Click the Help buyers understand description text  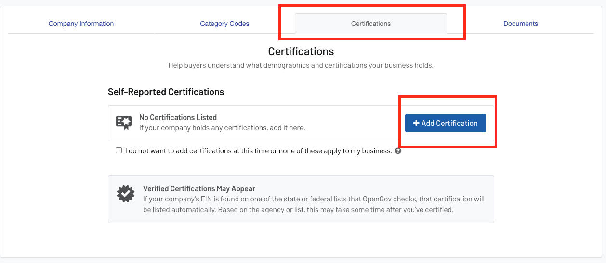(301, 65)
